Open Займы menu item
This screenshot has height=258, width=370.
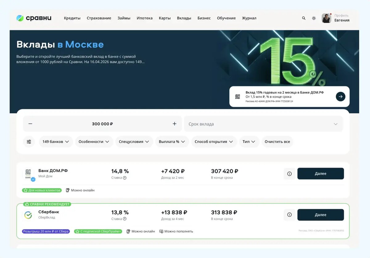[124, 18]
